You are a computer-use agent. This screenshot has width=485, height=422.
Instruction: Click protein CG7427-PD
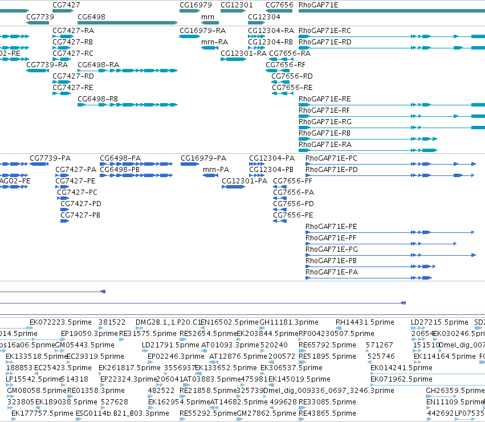pyautogui.click(x=81, y=204)
